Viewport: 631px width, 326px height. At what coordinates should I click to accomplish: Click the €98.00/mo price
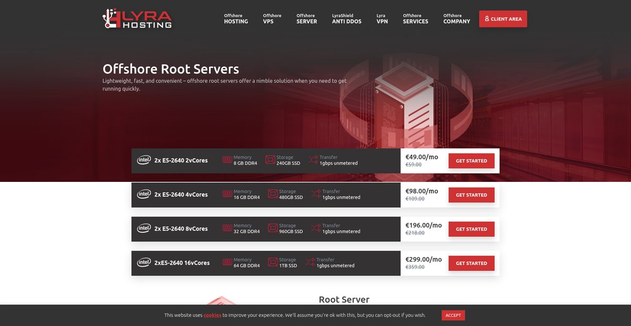[x=422, y=191]
